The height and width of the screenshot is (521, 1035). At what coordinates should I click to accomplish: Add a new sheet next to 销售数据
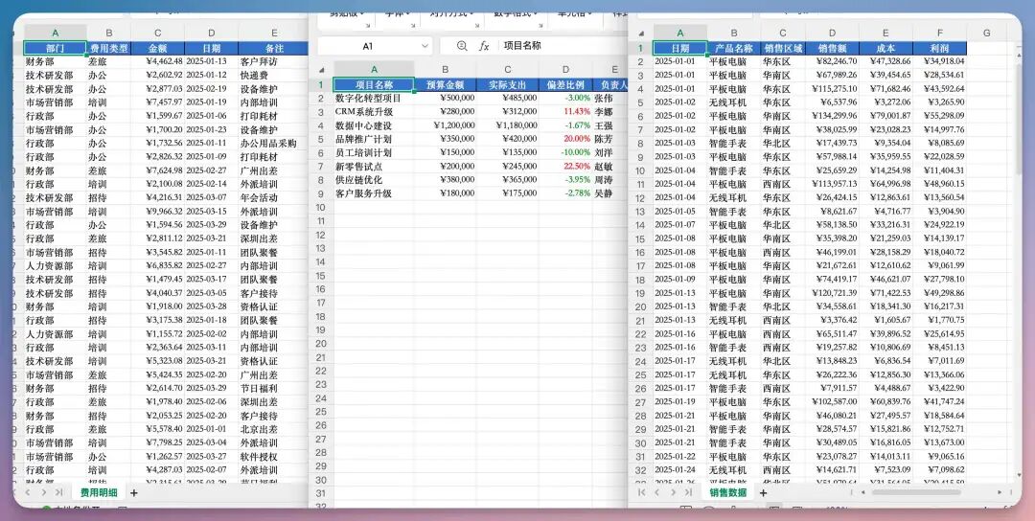763,492
